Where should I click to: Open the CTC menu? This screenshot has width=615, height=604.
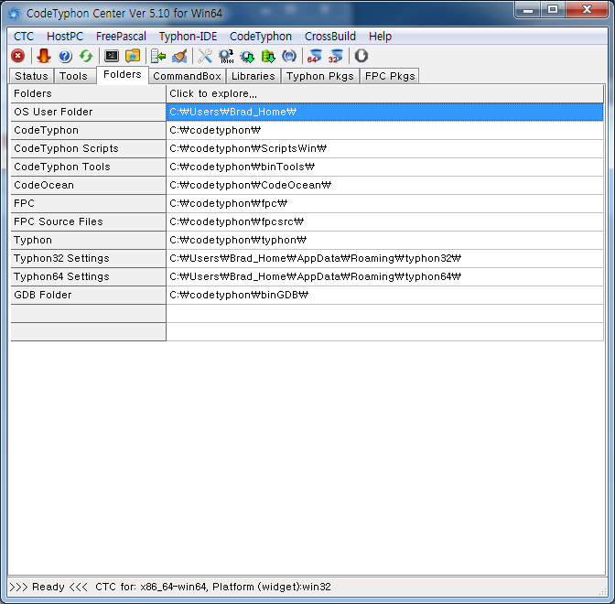coord(24,37)
